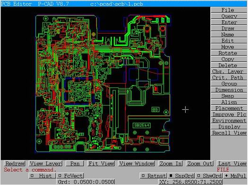This screenshot has height=185, width=248.
Task: Enable the Ratnst rat's nest toggle
Action: pyautogui.click(x=154, y=176)
